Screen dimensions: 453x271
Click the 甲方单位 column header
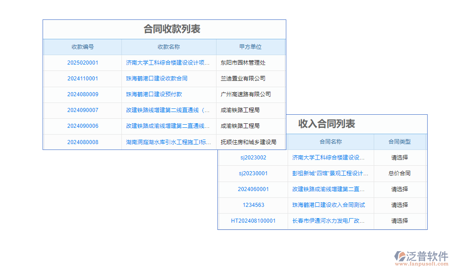point(251,47)
